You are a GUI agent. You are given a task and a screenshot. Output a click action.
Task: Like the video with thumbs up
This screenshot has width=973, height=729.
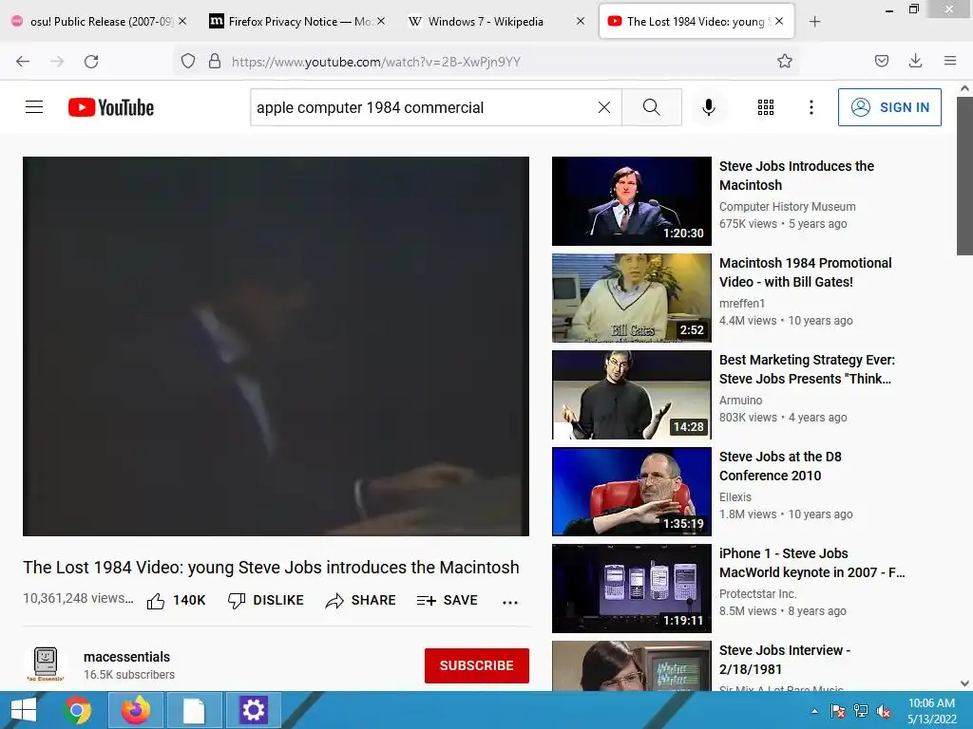[176, 601]
